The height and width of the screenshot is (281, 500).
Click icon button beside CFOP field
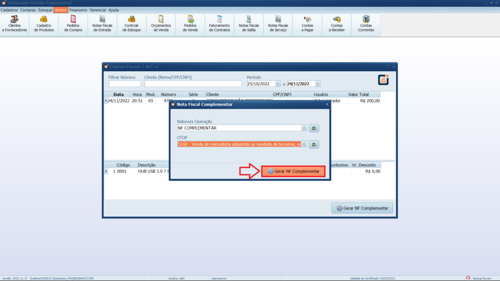click(314, 144)
